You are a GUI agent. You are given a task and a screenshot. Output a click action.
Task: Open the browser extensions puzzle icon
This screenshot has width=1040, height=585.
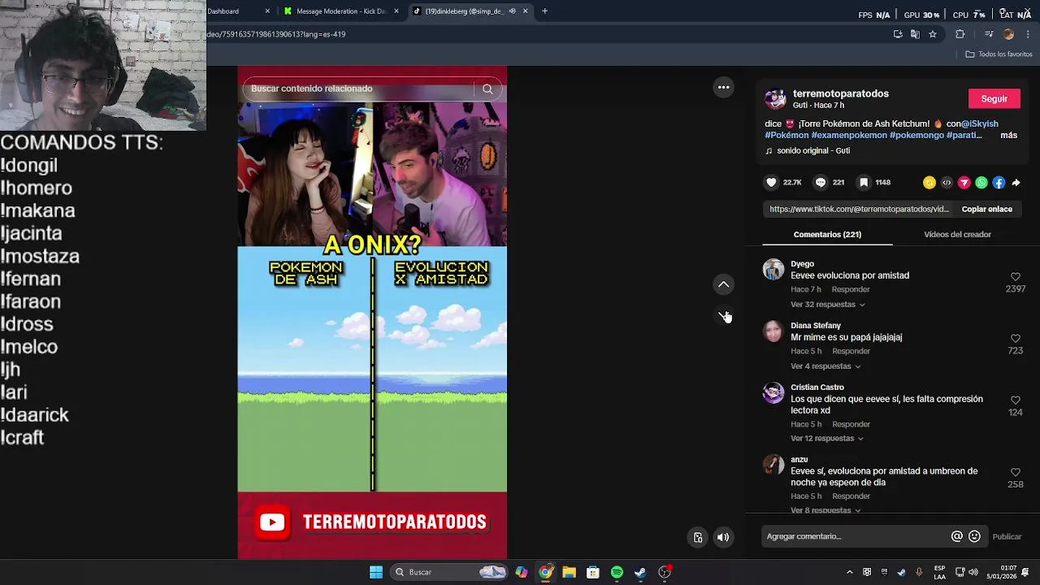tap(960, 34)
